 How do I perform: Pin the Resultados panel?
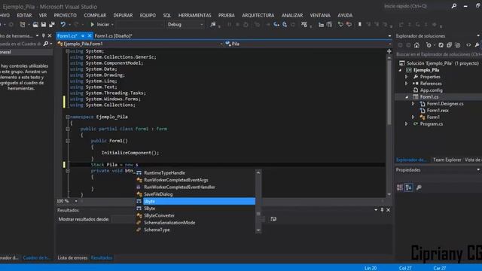point(382,210)
